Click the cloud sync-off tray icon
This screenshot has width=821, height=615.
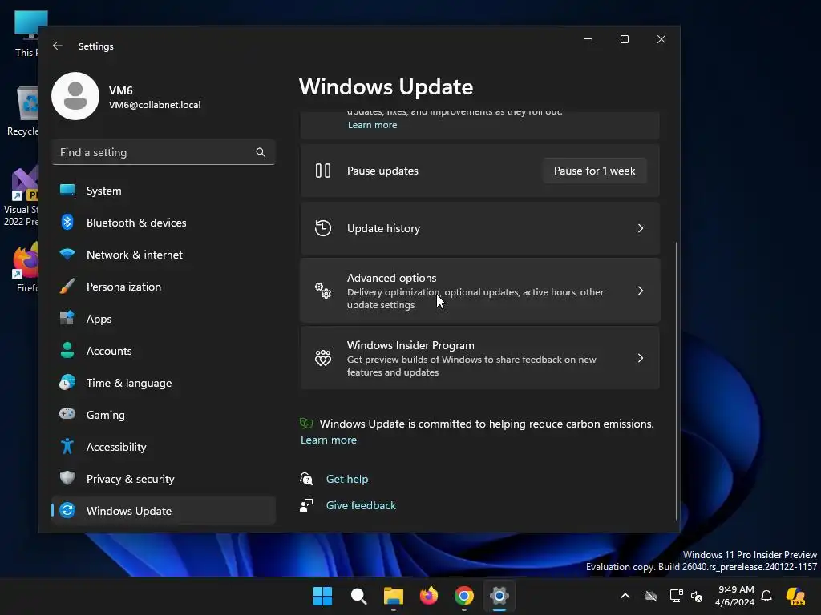click(651, 596)
